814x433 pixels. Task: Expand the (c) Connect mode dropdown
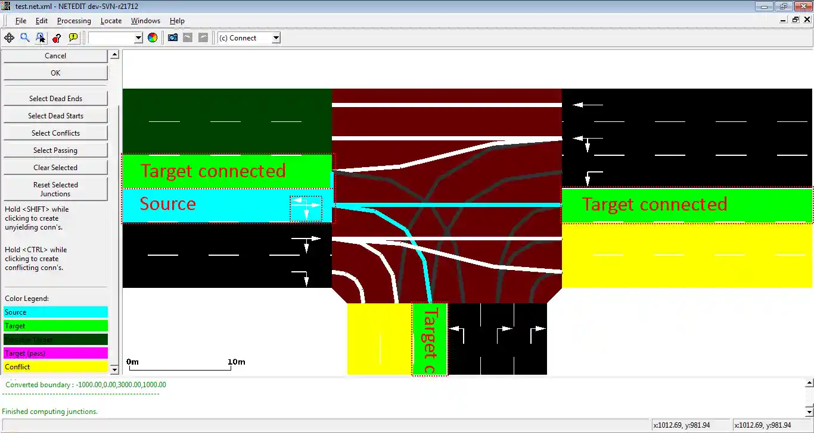pyautogui.click(x=275, y=38)
